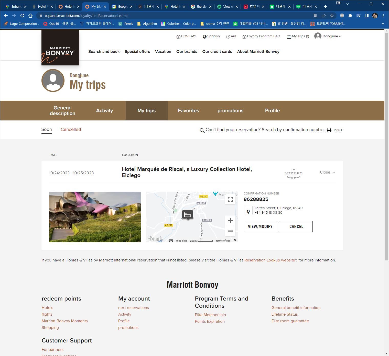Click the large profile avatar near My trips
The width and height of the screenshot is (389, 356).
(53, 81)
